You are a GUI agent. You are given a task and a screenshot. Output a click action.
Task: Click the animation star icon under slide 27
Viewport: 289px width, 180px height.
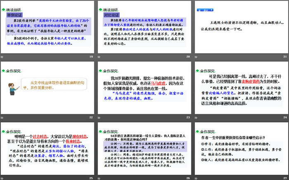[196, 178]
